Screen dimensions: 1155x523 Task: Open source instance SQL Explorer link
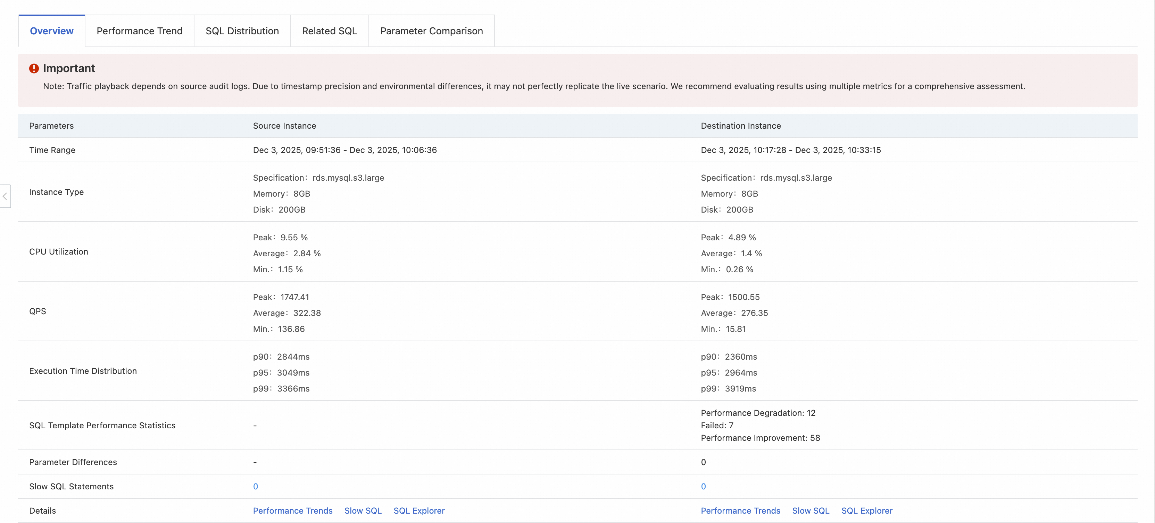click(419, 511)
